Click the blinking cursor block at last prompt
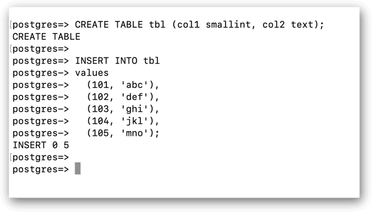 (x=78, y=168)
